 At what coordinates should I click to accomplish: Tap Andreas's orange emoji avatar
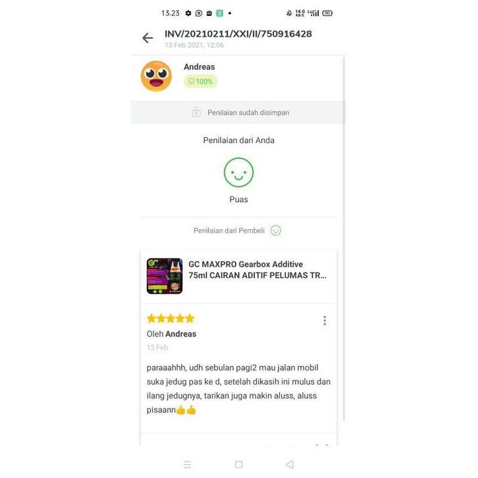pos(156,76)
